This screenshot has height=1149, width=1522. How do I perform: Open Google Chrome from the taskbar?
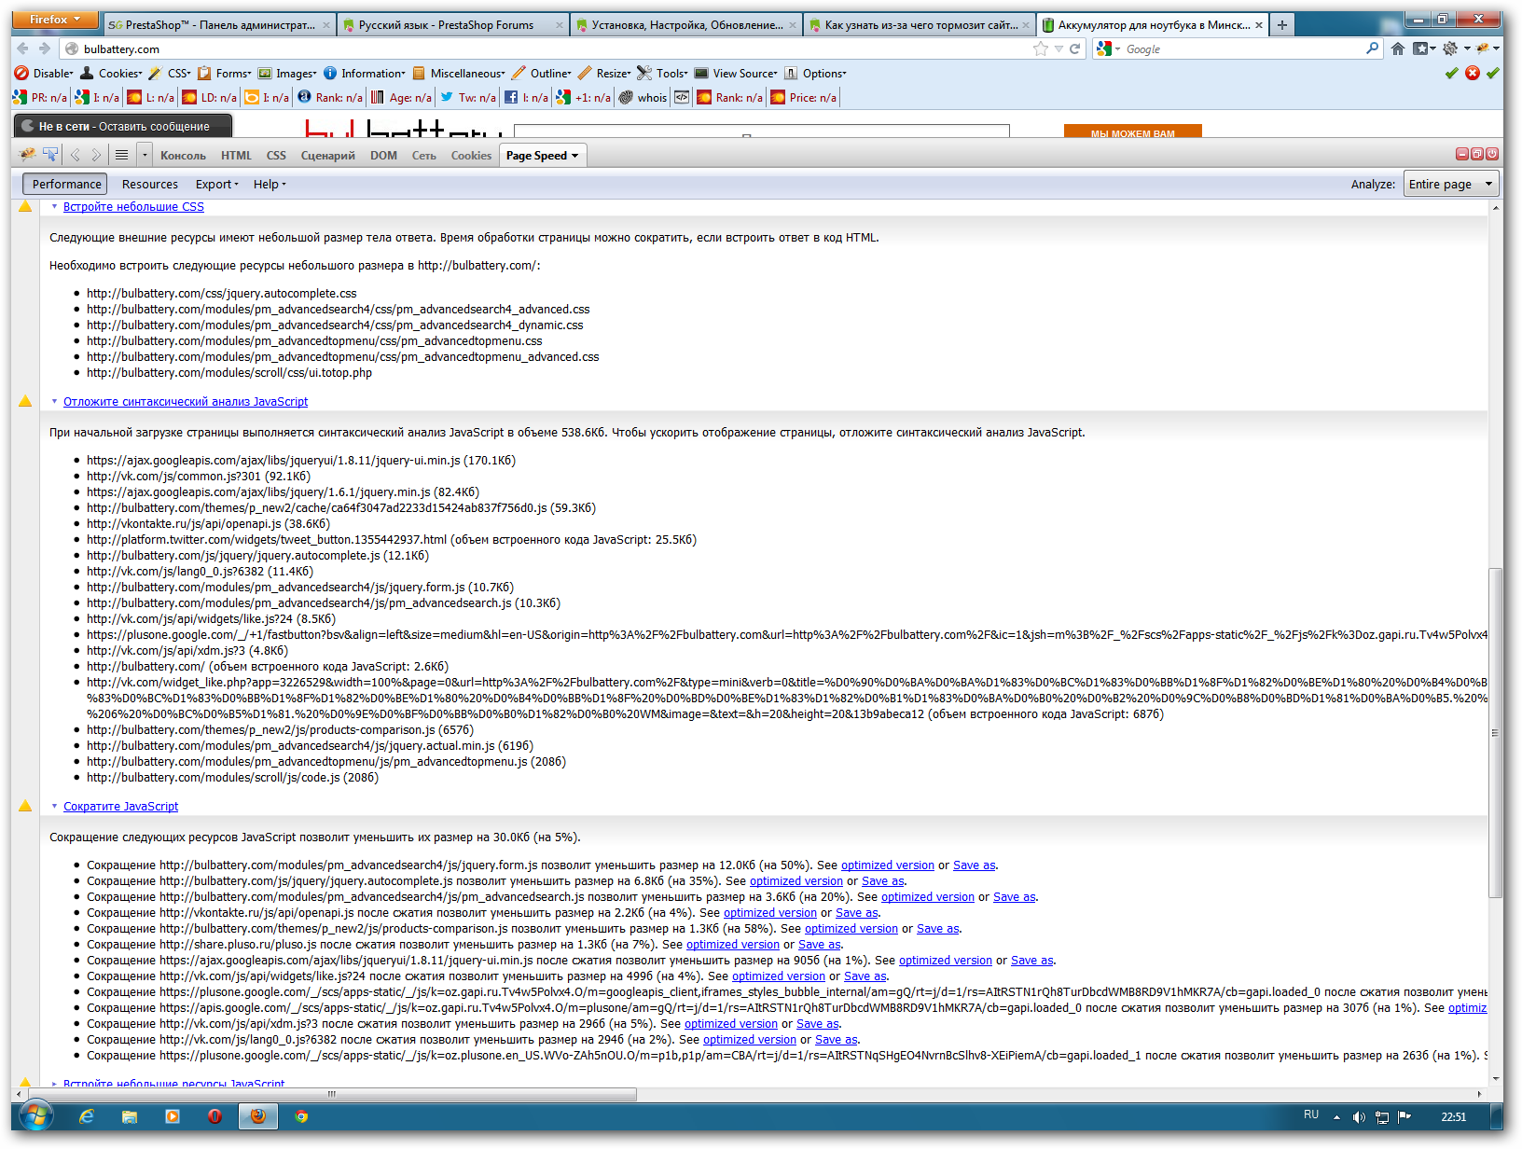pyautogui.click(x=301, y=1116)
